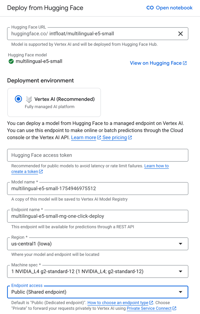Click the green verified checkmark beside multilingual-e5-small
This screenshot has height=314, width=200.
coord(10,61)
